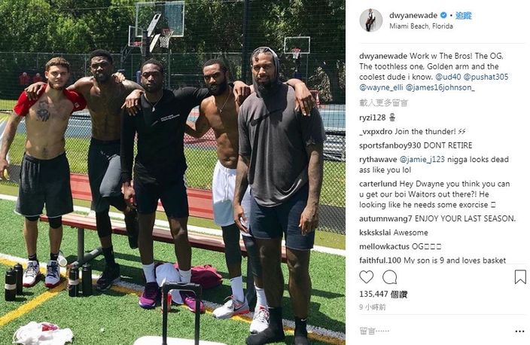Save the post with the bookmark icon
This screenshot has width=530, height=345.
[520, 276]
